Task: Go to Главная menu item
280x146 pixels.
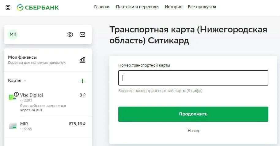Action: click(x=102, y=7)
